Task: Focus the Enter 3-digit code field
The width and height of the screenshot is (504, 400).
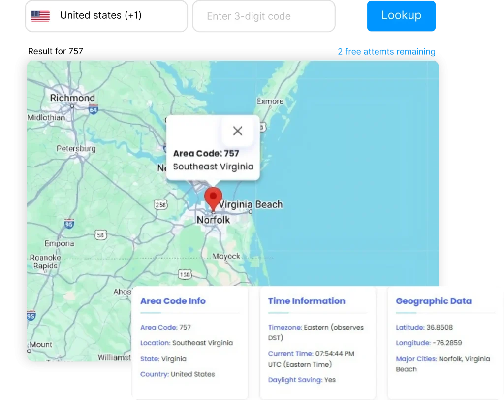Action: (263, 16)
